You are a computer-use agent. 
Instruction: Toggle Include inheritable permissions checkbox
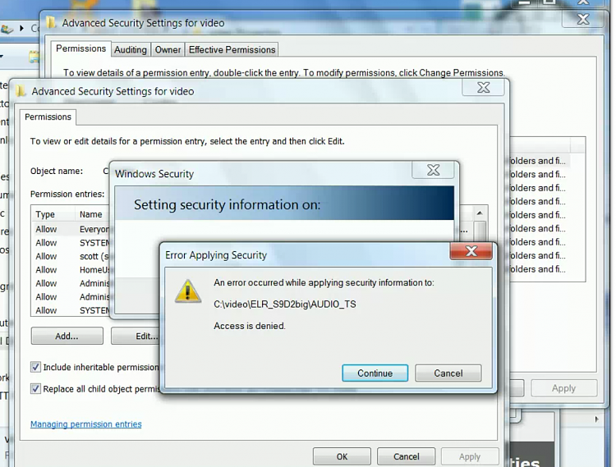[x=35, y=367]
